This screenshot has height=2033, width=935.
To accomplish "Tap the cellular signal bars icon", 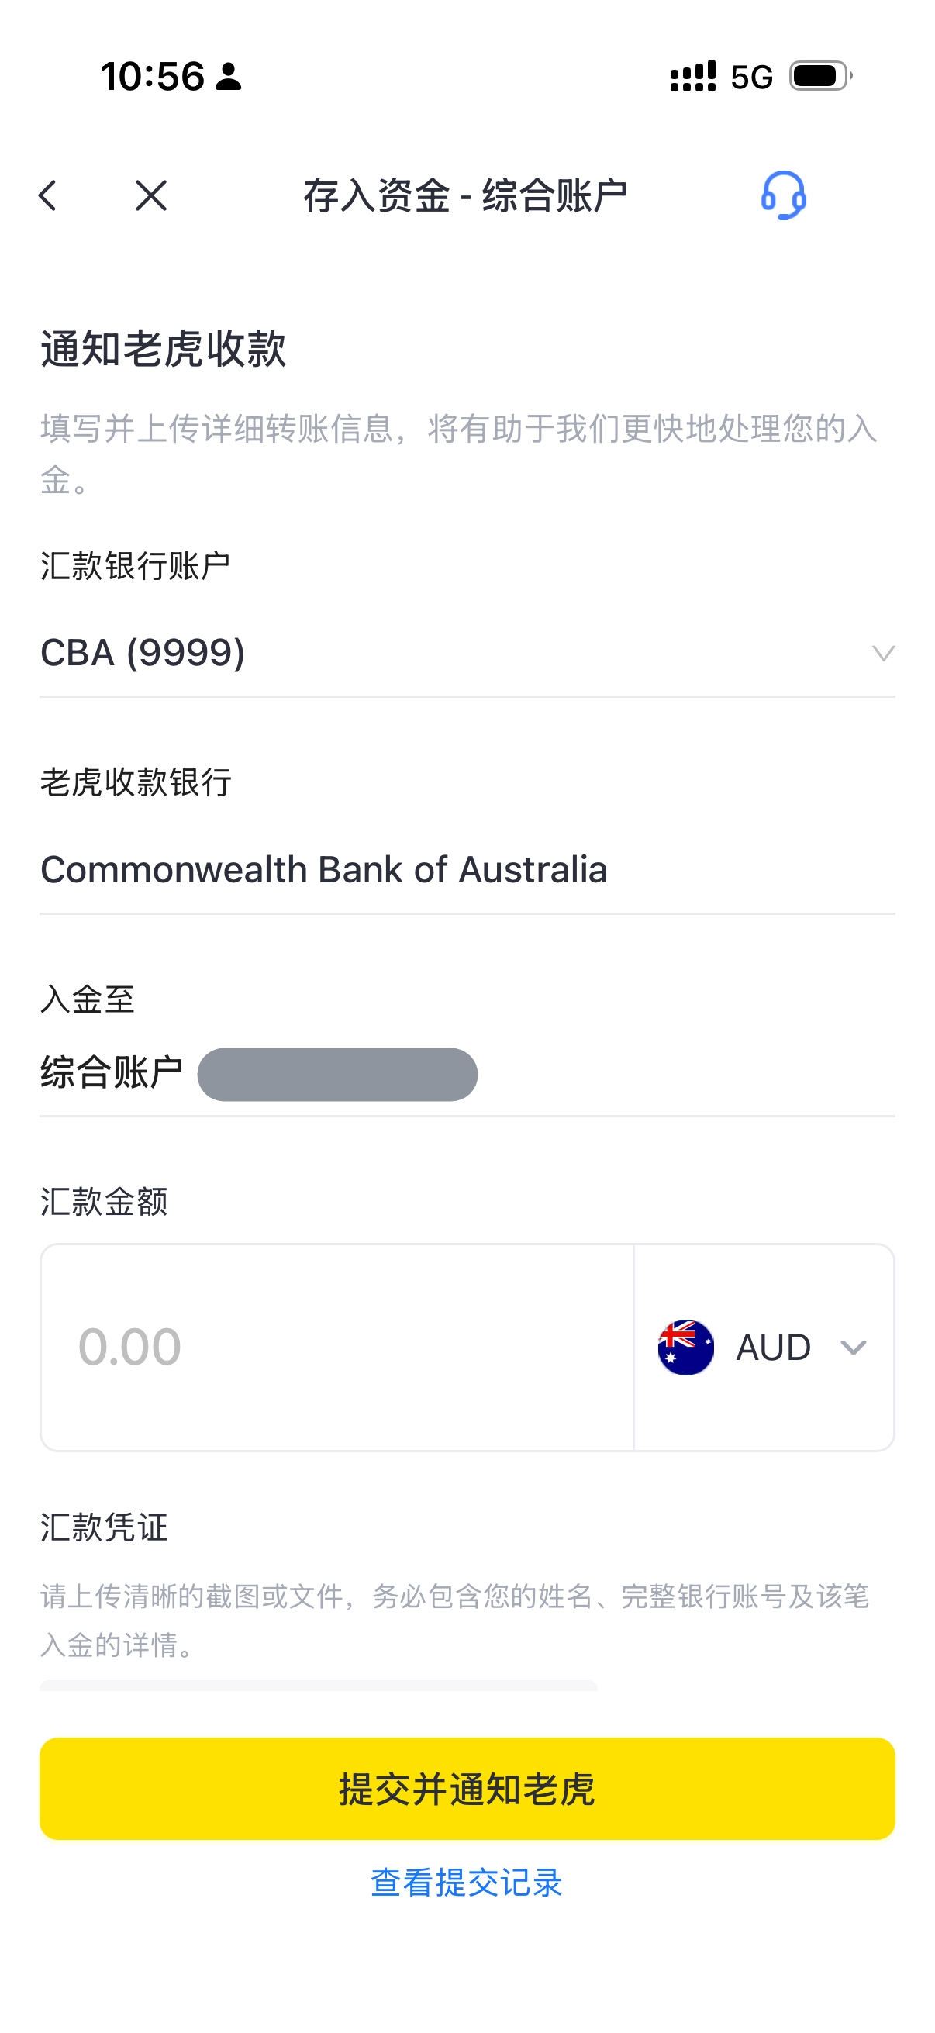I will coord(693,77).
